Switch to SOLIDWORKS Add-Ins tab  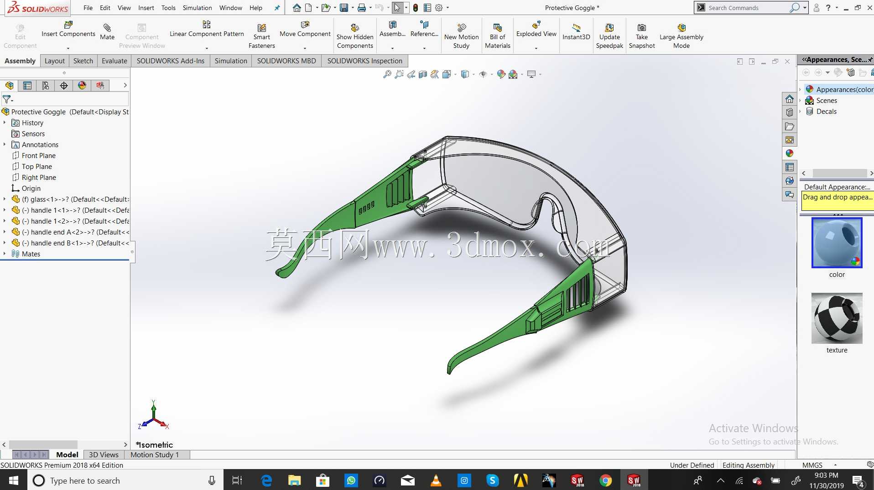tap(171, 61)
